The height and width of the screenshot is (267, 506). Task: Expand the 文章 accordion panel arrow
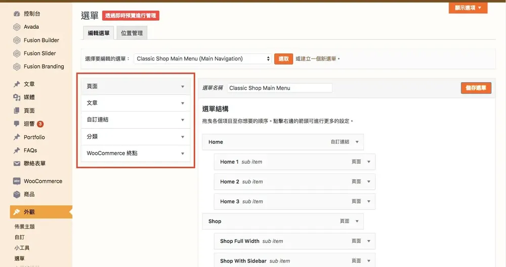(x=183, y=103)
